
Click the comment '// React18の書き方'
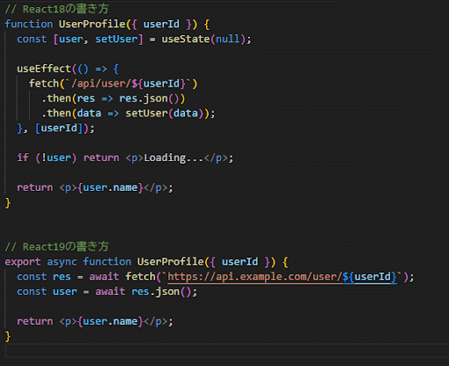(57, 9)
